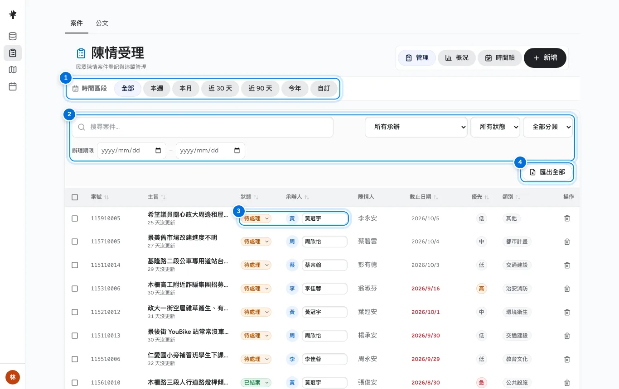Image resolution: width=619 pixels, height=389 pixels.
Task: Switch to the 概況 view
Action: pos(457,58)
